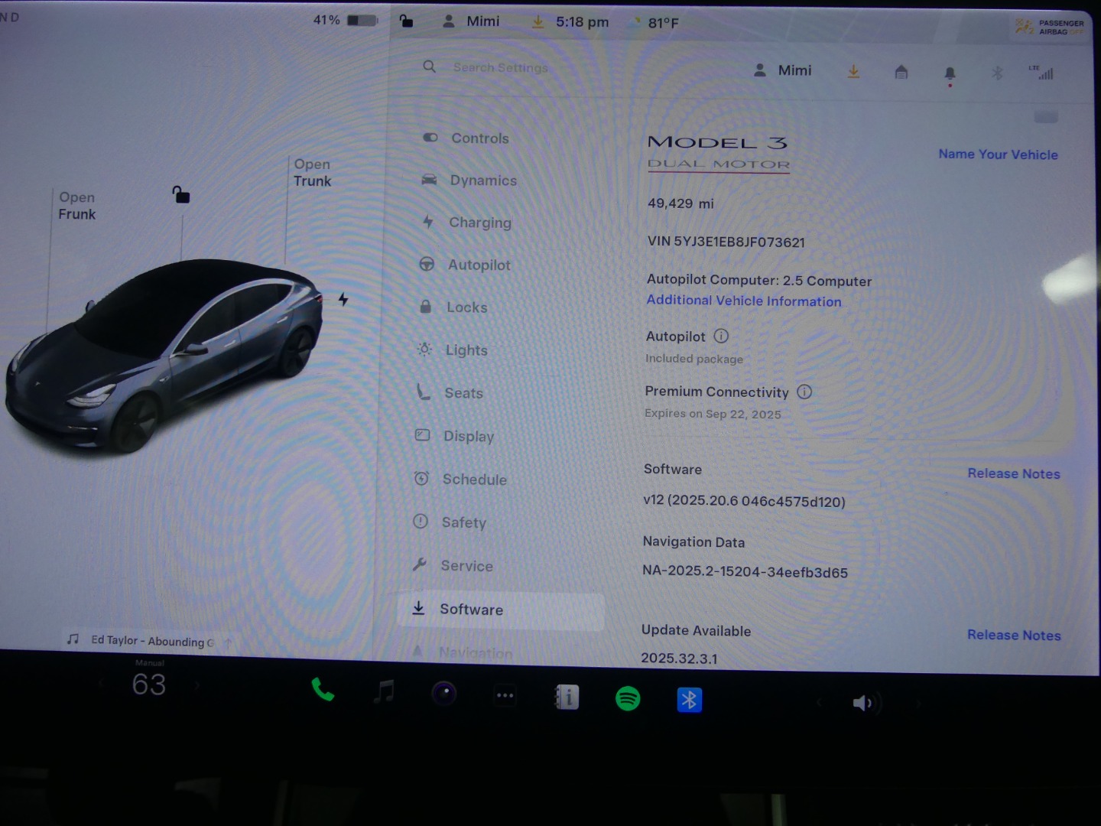Tap the lock icon above the car

pos(180,194)
